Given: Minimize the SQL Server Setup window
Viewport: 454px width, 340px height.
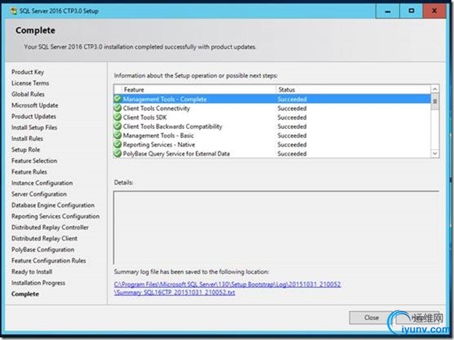Looking at the screenshot, I should tap(388, 11).
